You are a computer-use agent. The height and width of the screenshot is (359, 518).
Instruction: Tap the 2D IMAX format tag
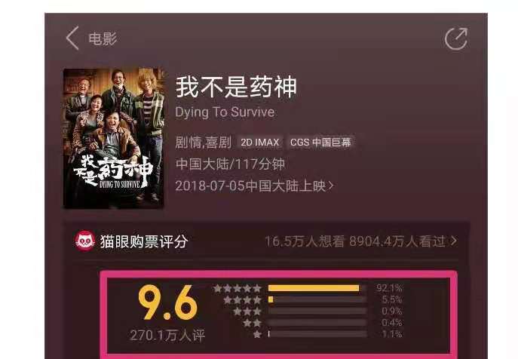pos(259,143)
